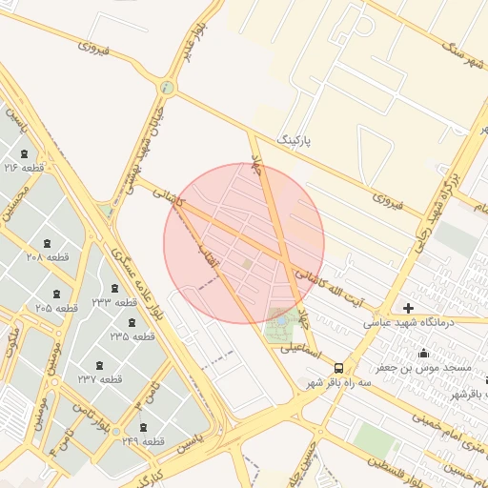This screenshot has width=488, height=488.
Task: Click the cemetery icon above قطعه ۲۰۵
Action: [x=56, y=294]
